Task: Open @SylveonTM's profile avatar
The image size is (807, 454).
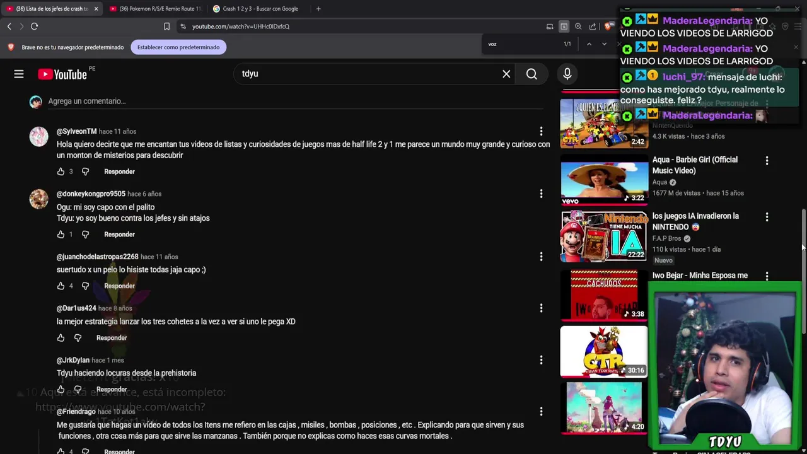Action: coord(38,136)
